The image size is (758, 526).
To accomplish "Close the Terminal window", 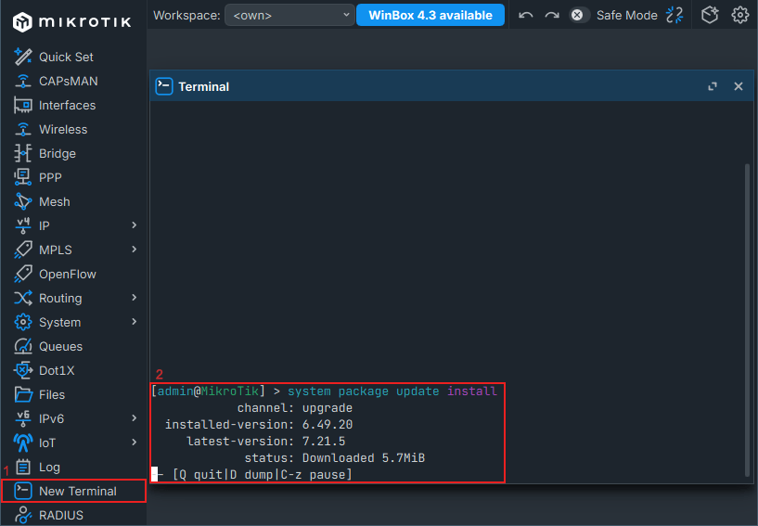I will pos(739,86).
